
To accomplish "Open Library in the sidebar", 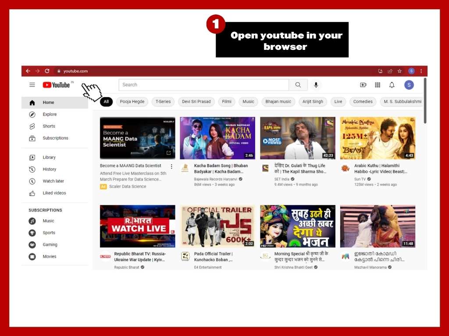I will (x=54, y=157).
